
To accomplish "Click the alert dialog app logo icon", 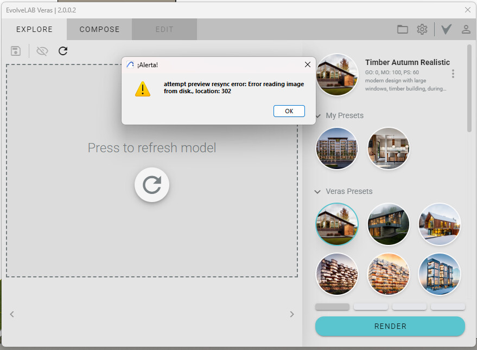I will click(130, 64).
